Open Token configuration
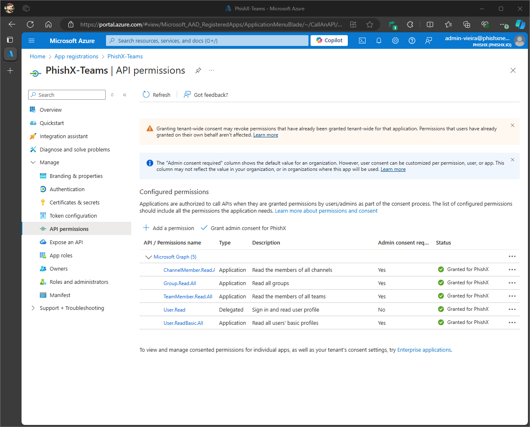Viewport: 530px width, 427px height. coord(73,216)
